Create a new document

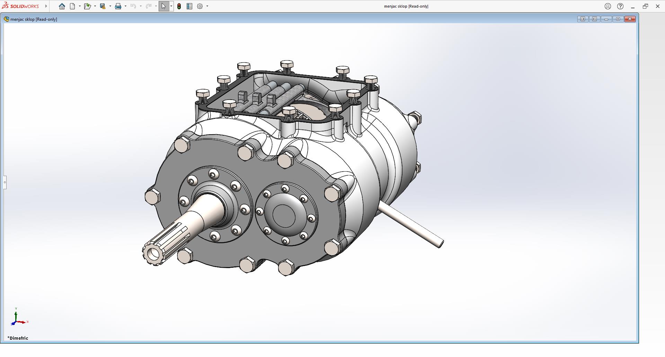click(x=72, y=6)
